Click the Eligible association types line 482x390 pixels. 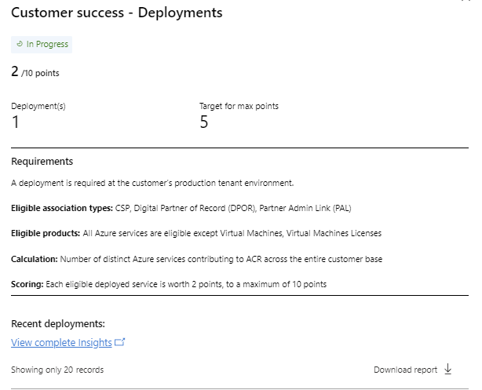pyautogui.click(x=181, y=209)
